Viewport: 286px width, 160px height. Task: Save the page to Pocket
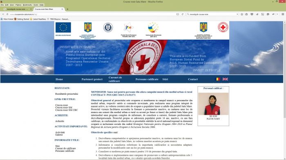[252, 14]
